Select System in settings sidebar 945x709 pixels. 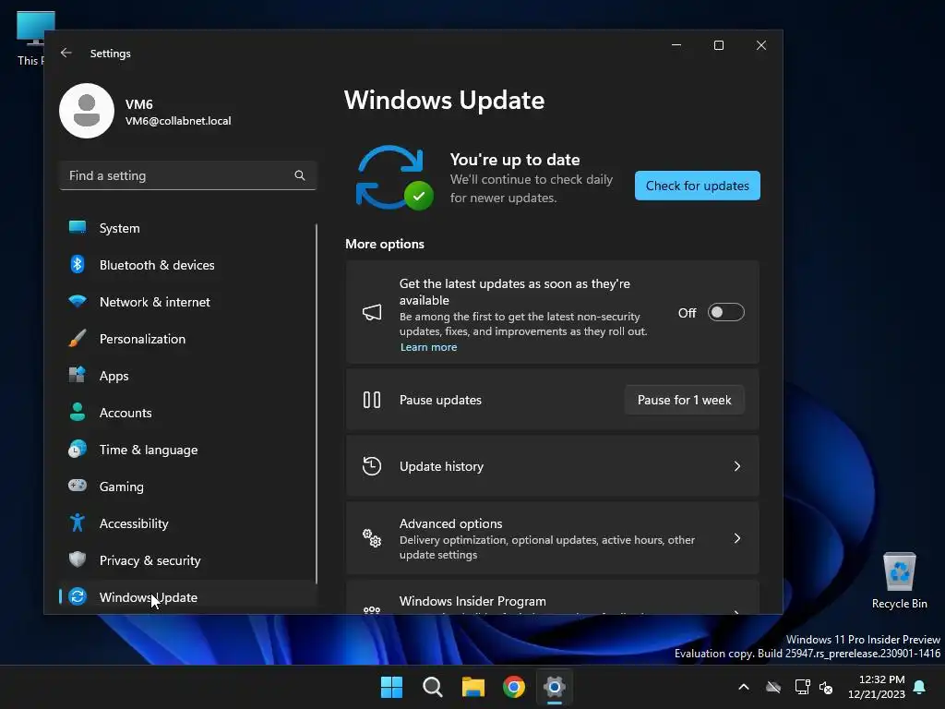(x=187, y=228)
